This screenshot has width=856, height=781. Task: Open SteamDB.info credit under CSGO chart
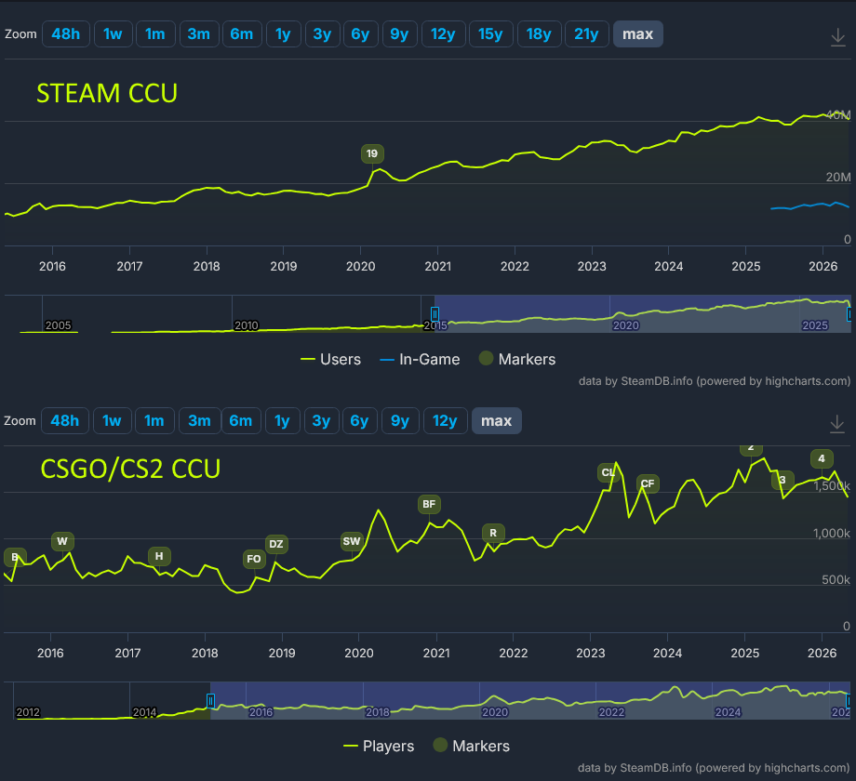tap(656, 768)
